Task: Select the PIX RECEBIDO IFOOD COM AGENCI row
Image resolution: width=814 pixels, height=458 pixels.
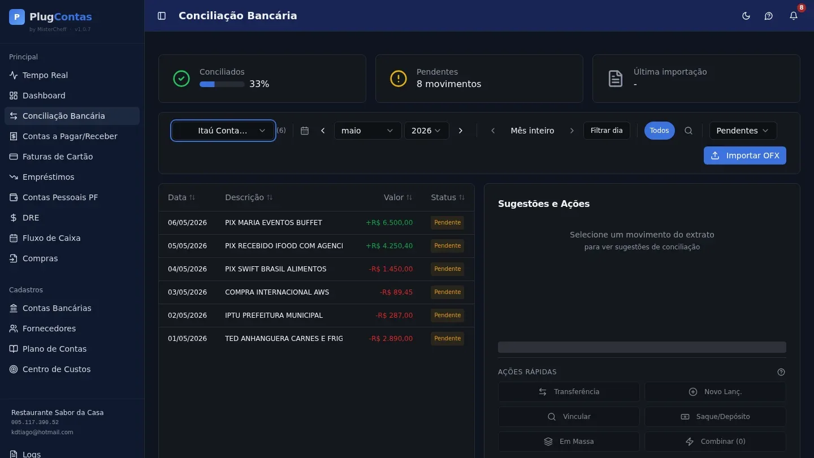Action: 317,246
